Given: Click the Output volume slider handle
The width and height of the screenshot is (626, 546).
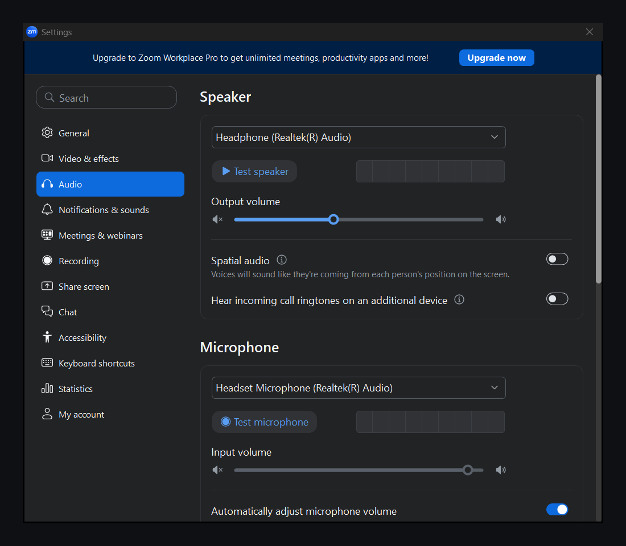Looking at the screenshot, I should (x=333, y=220).
